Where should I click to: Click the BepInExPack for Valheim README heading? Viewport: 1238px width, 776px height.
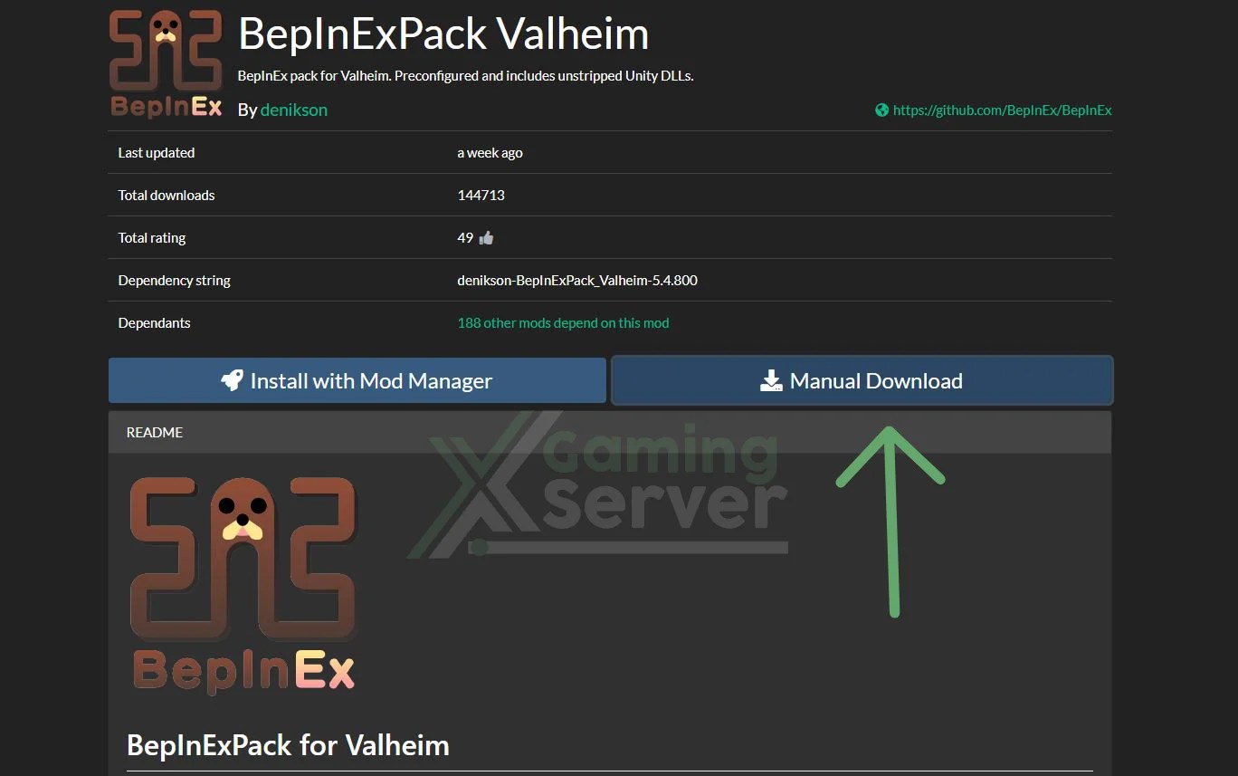pyautogui.click(x=288, y=745)
